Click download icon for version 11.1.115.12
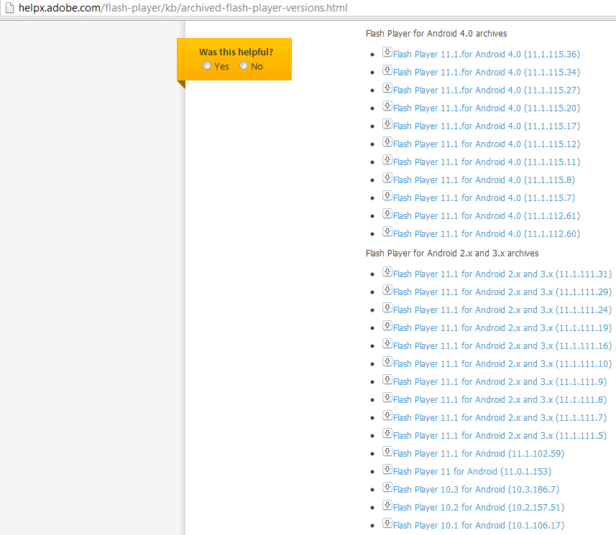This screenshot has height=535, width=616. pyautogui.click(x=387, y=141)
